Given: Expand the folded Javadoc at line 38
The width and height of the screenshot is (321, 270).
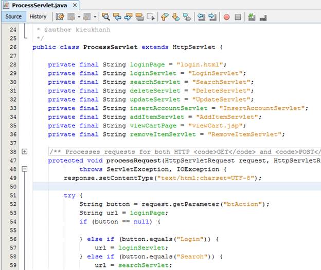Looking at the screenshot, I should (24, 151).
